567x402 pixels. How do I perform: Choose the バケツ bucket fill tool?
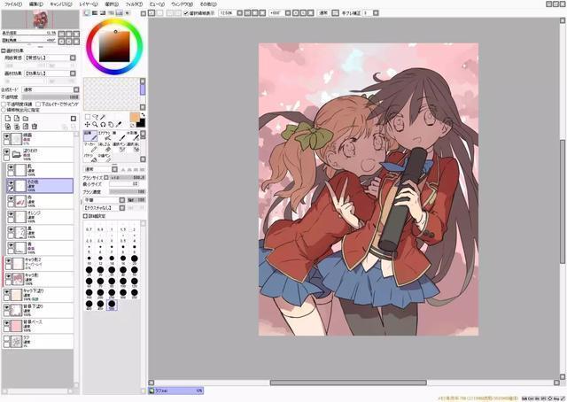(x=90, y=158)
